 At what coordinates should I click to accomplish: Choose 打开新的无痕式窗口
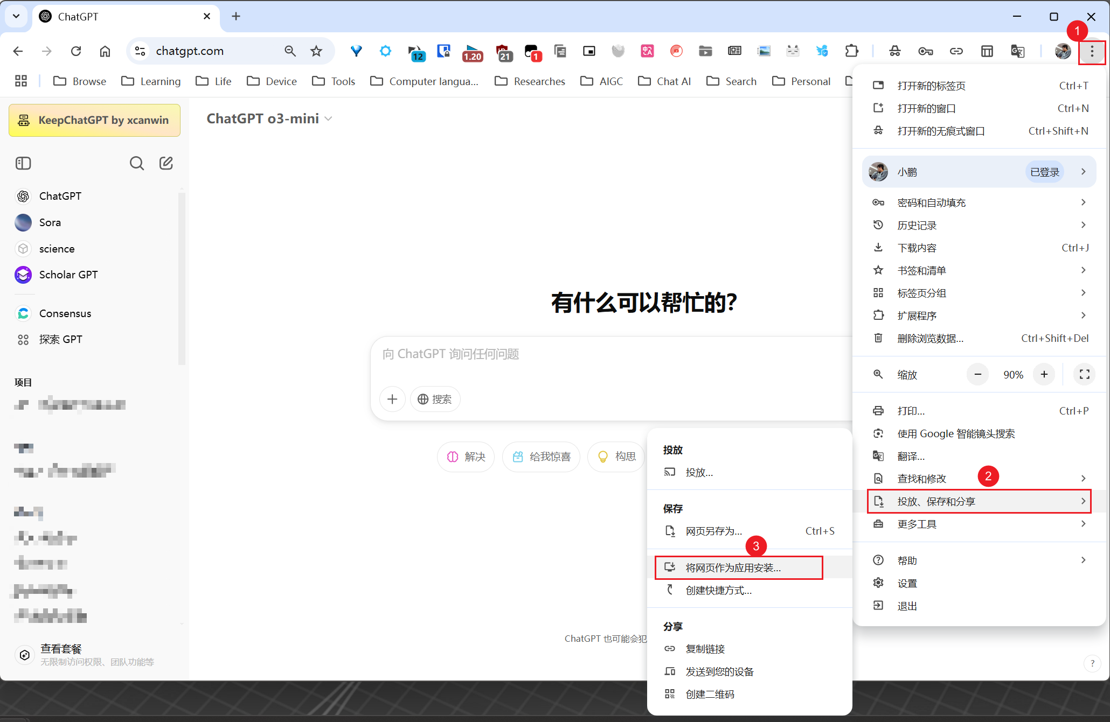pyautogui.click(x=979, y=131)
